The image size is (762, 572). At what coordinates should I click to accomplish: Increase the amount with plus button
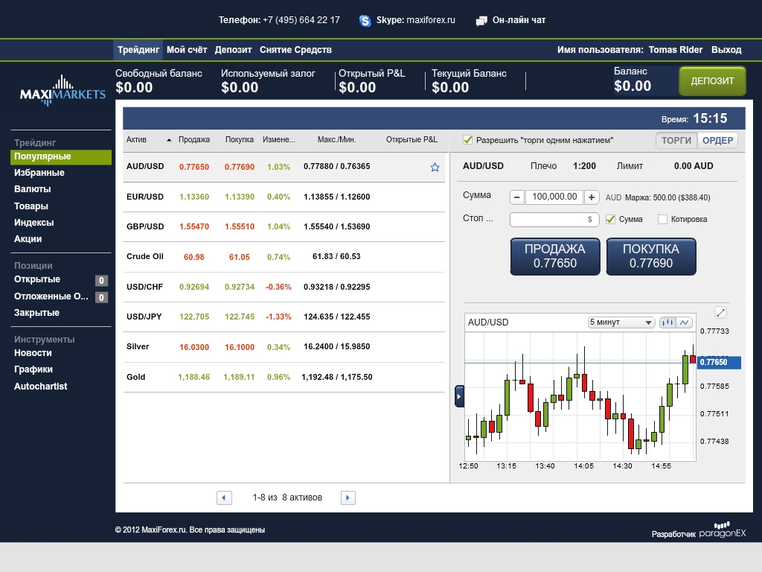(591, 197)
